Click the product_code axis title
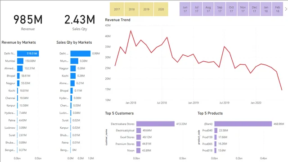This screenshot has height=162, width=288. pos(199,137)
